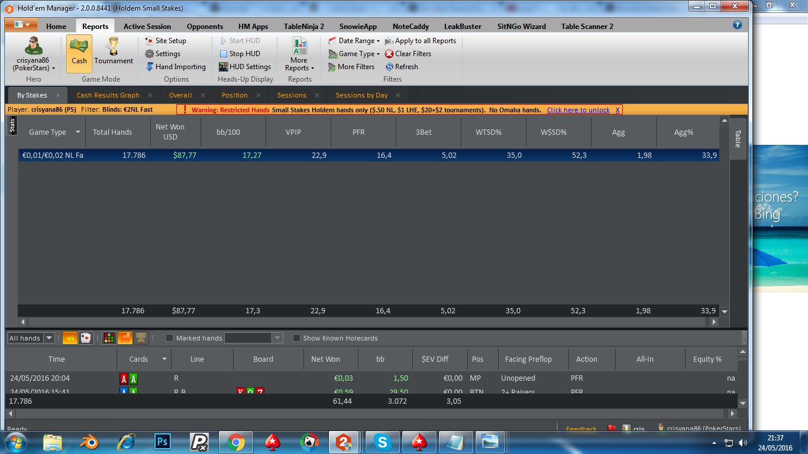Open the Settings gear option
Viewport: 808px width, 454px height.
[x=163, y=54]
